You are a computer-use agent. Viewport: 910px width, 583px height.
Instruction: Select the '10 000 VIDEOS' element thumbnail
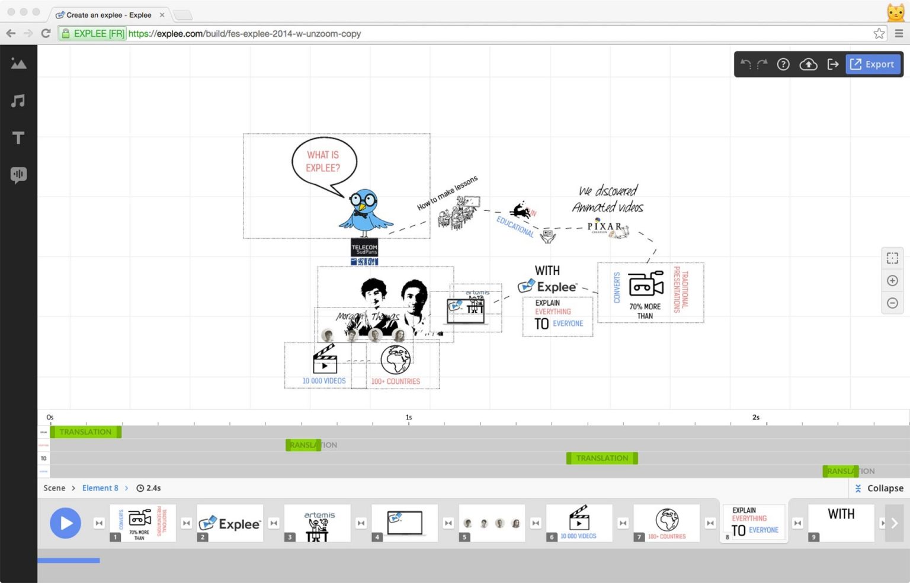click(579, 523)
